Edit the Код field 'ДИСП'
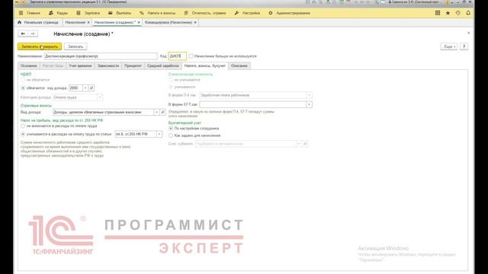 [177, 56]
